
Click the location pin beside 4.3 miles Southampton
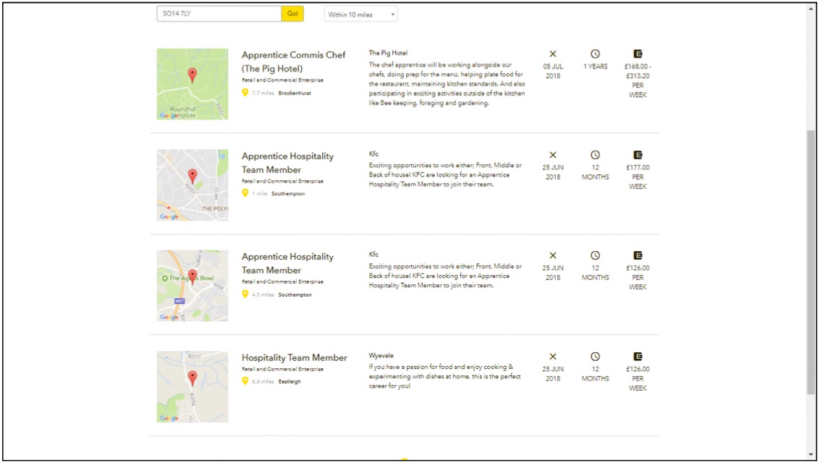[x=245, y=294]
